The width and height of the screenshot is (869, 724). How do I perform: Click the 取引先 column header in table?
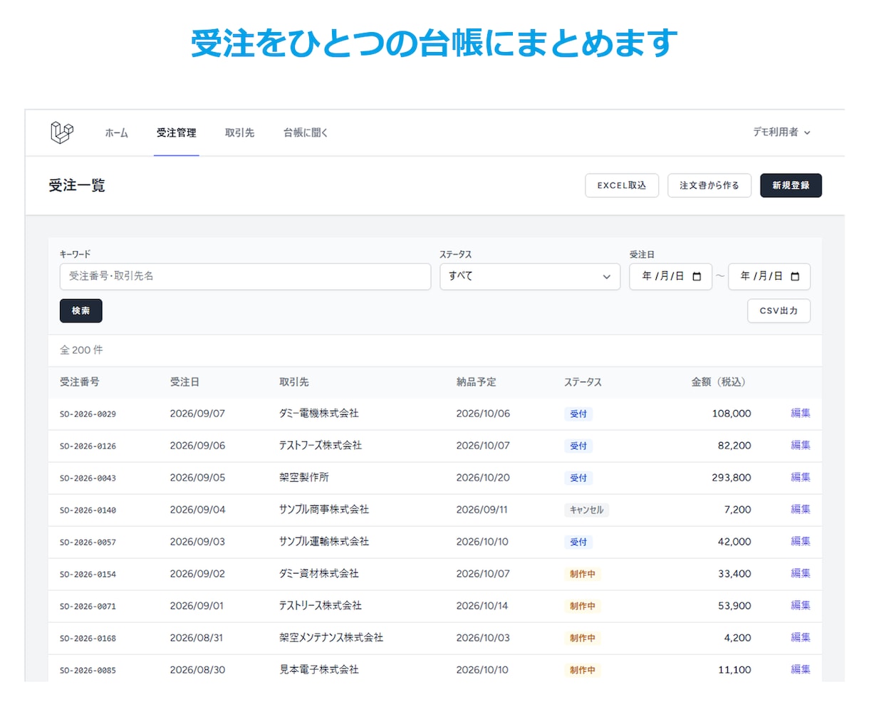(x=294, y=382)
